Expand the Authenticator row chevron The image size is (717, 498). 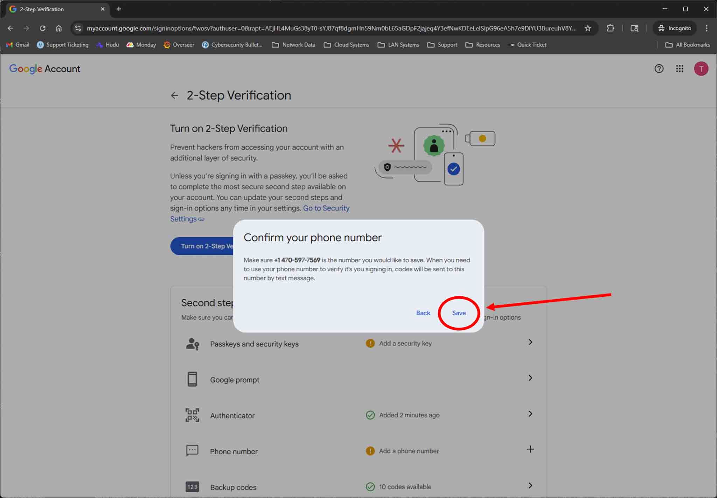click(x=530, y=414)
